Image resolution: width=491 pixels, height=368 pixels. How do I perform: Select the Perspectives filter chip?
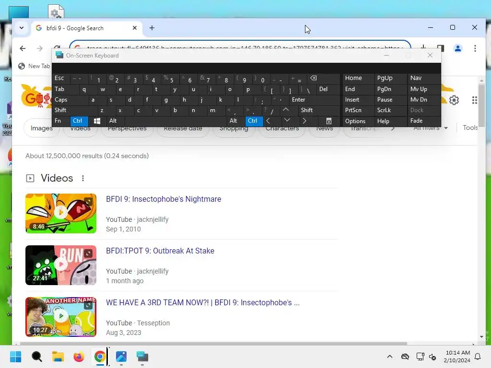pyautogui.click(x=127, y=128)
